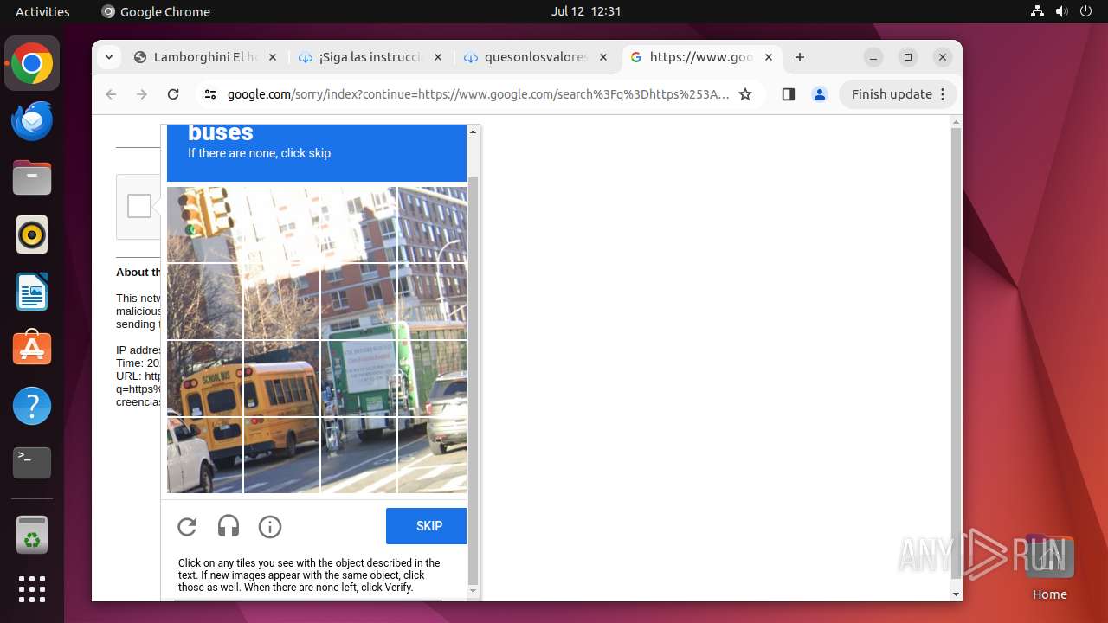View site information icon in address bar
The width and height of the screenshot is (1108, 623).
click(x=209, y=94)
